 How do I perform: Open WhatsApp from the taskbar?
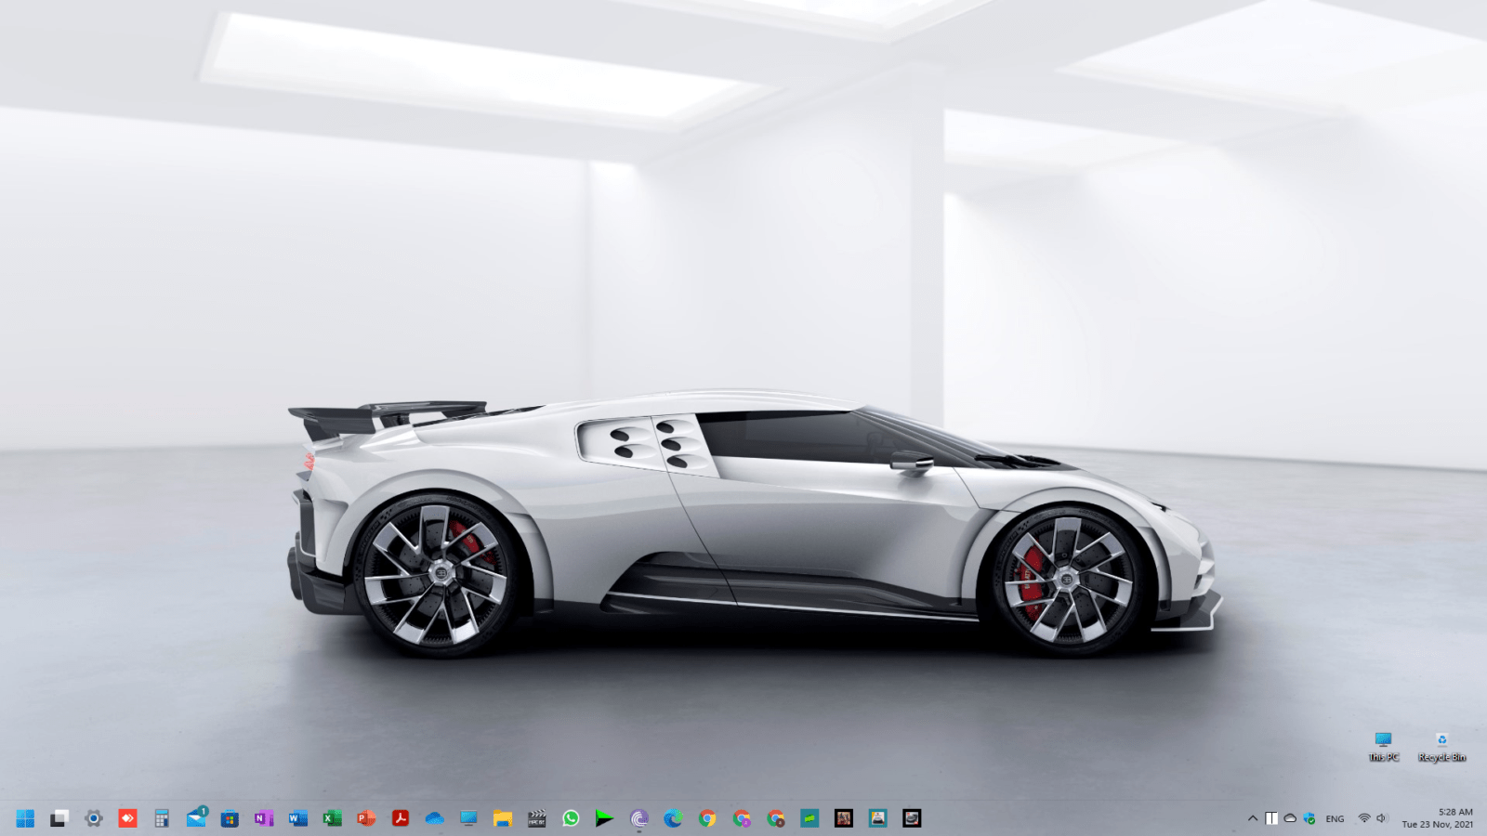(x=571, y=818)
